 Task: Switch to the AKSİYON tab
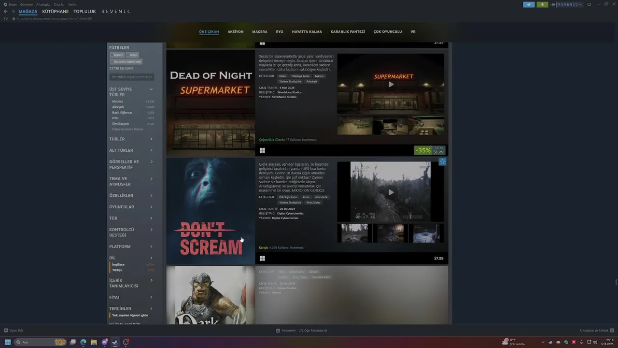[x=236, y=32]
